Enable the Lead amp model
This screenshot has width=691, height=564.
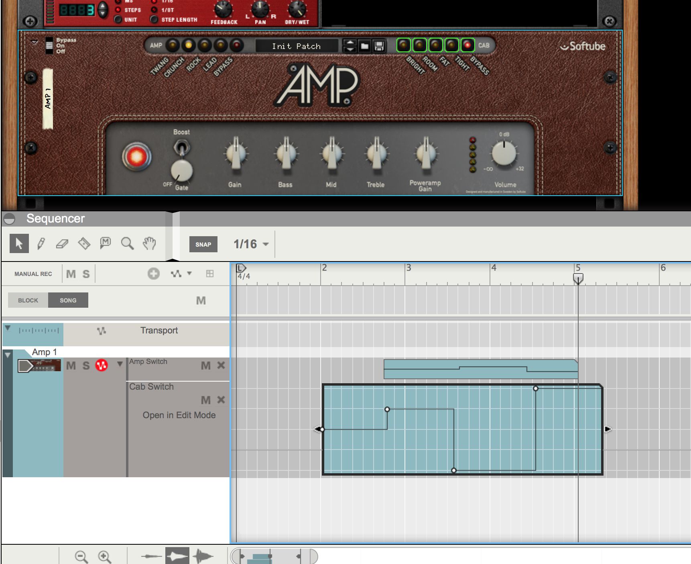pyautogui.click(x=220, y=45)
